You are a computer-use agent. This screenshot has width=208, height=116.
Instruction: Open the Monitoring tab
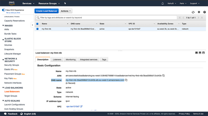70,60
